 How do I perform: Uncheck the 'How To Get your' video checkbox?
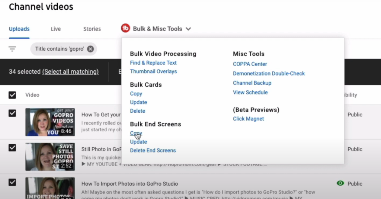point(12,113)
